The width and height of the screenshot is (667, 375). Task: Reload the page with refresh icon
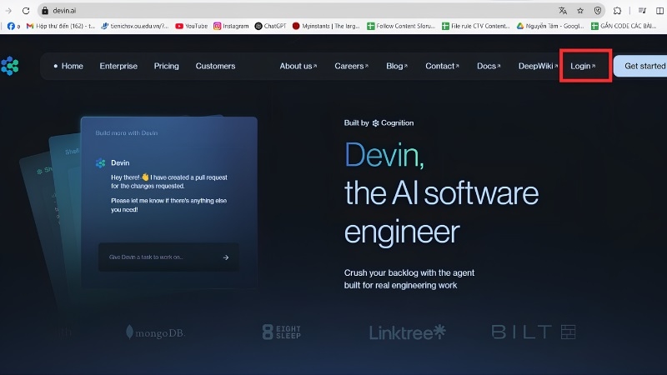(26, 11)
